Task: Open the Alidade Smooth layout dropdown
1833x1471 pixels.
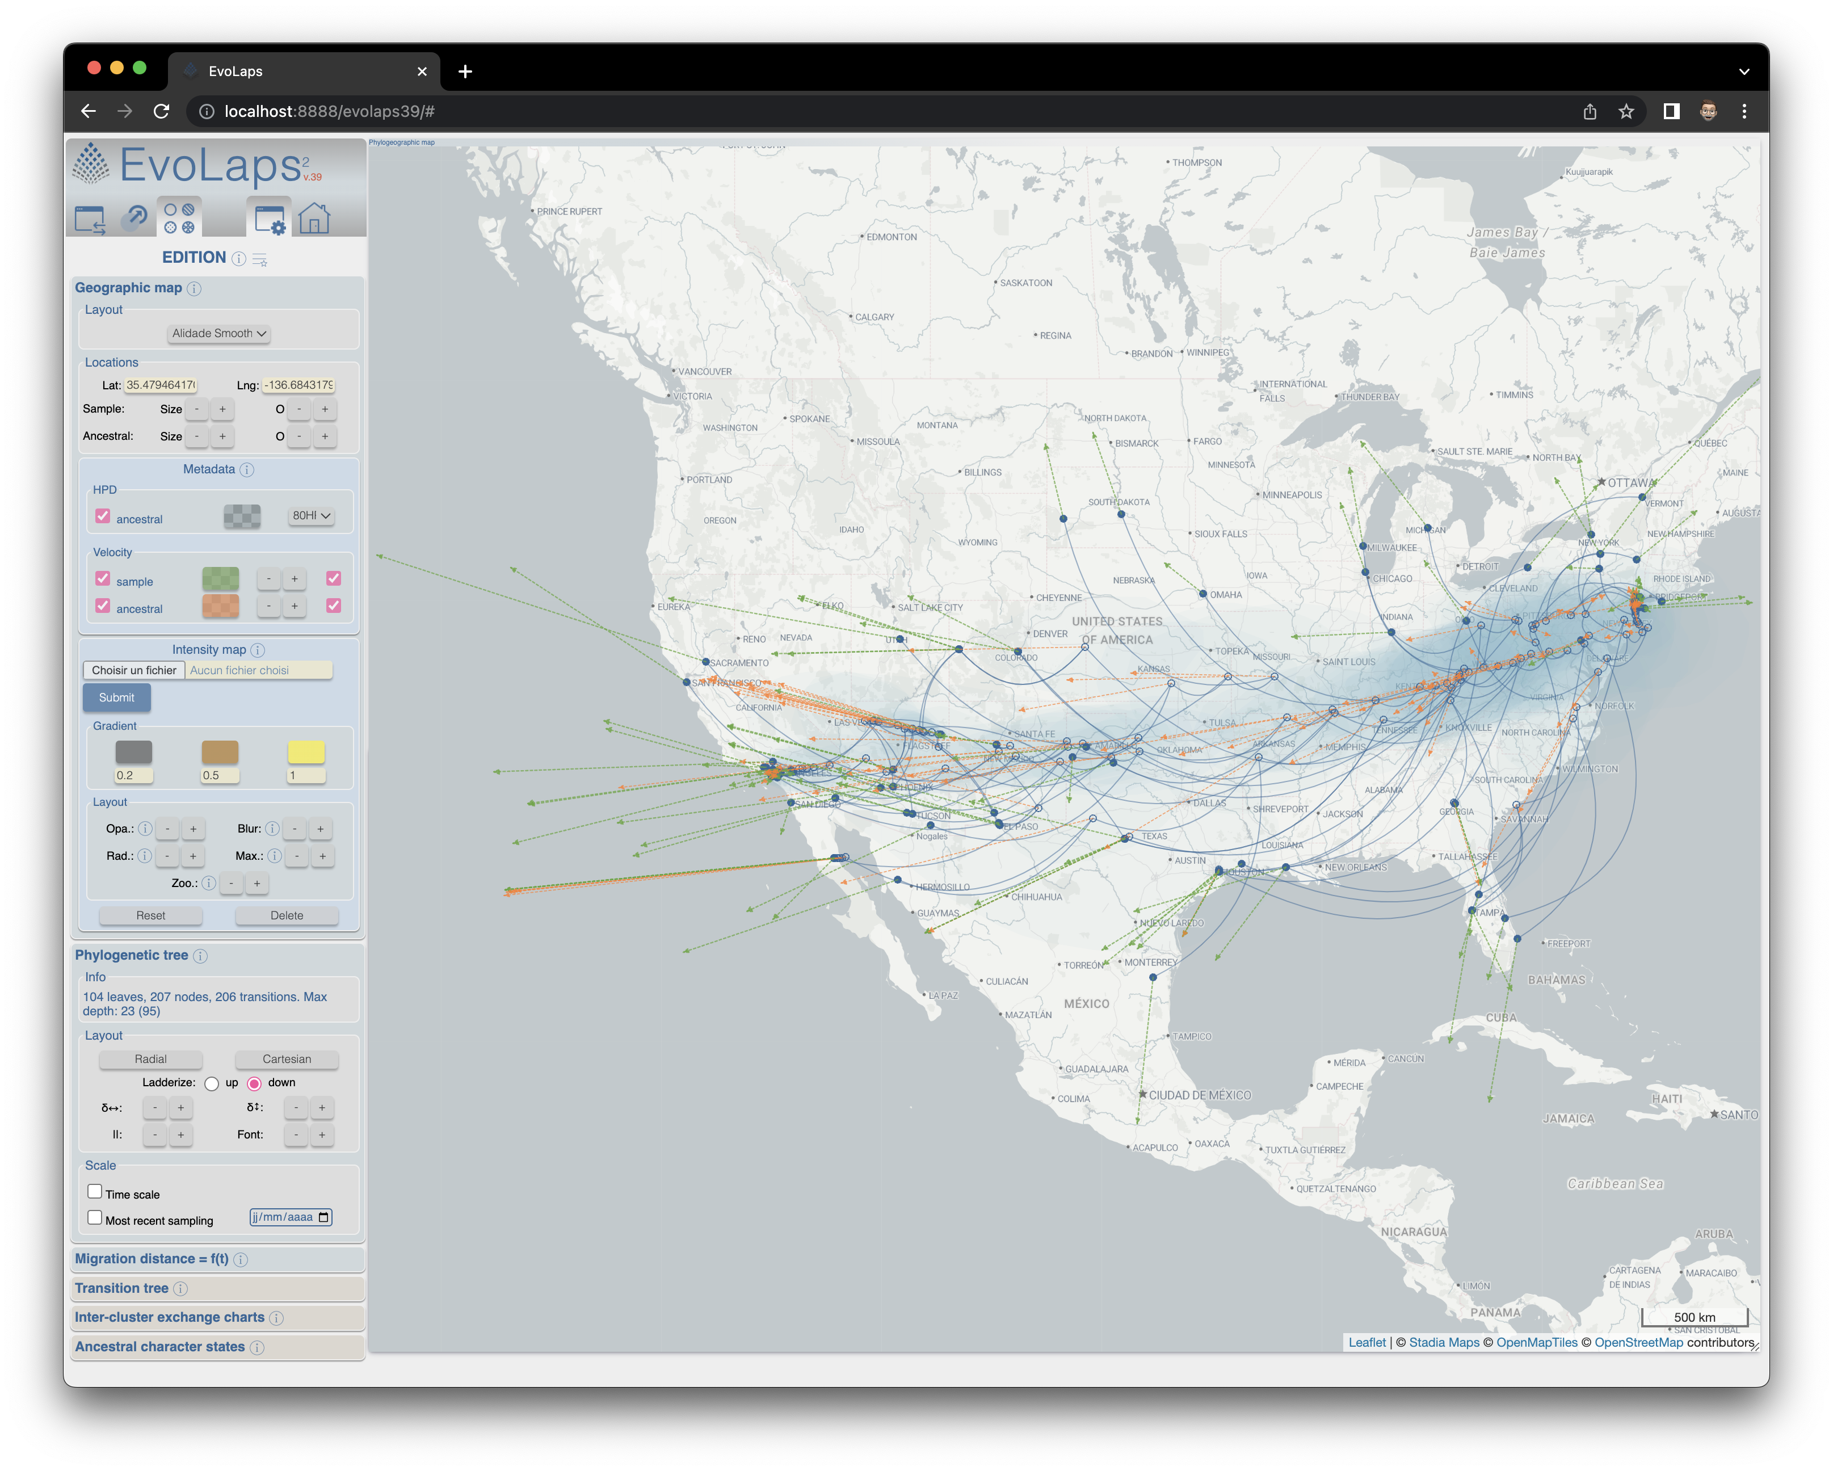Action: [218, 333]
